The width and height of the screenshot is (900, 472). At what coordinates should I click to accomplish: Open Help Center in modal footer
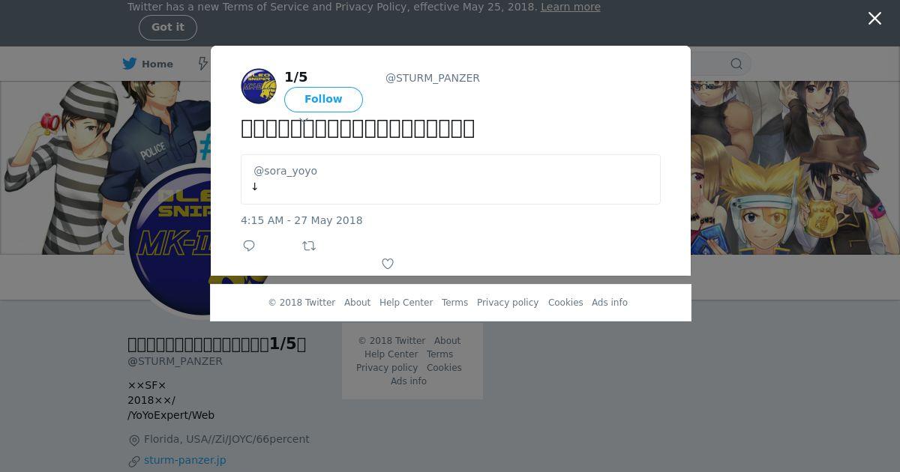[x=406, y=303]
